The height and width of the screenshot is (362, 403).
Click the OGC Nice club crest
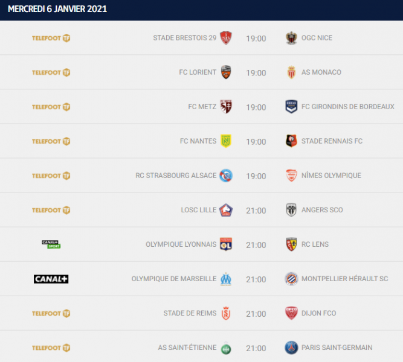click(291, 38)
